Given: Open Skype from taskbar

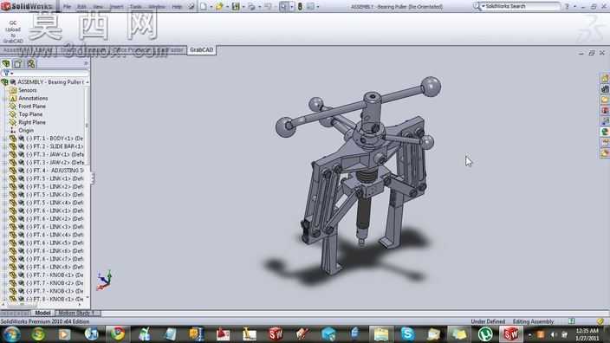Looking at the screenshot, I should (x=407, y=334).
